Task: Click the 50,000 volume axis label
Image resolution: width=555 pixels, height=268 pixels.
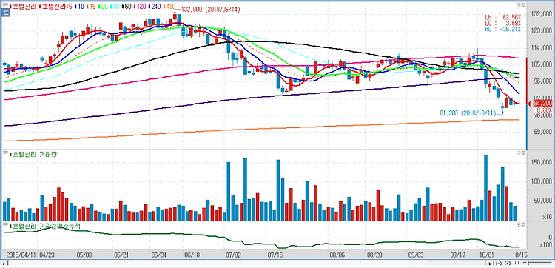Action: [543, 201]
